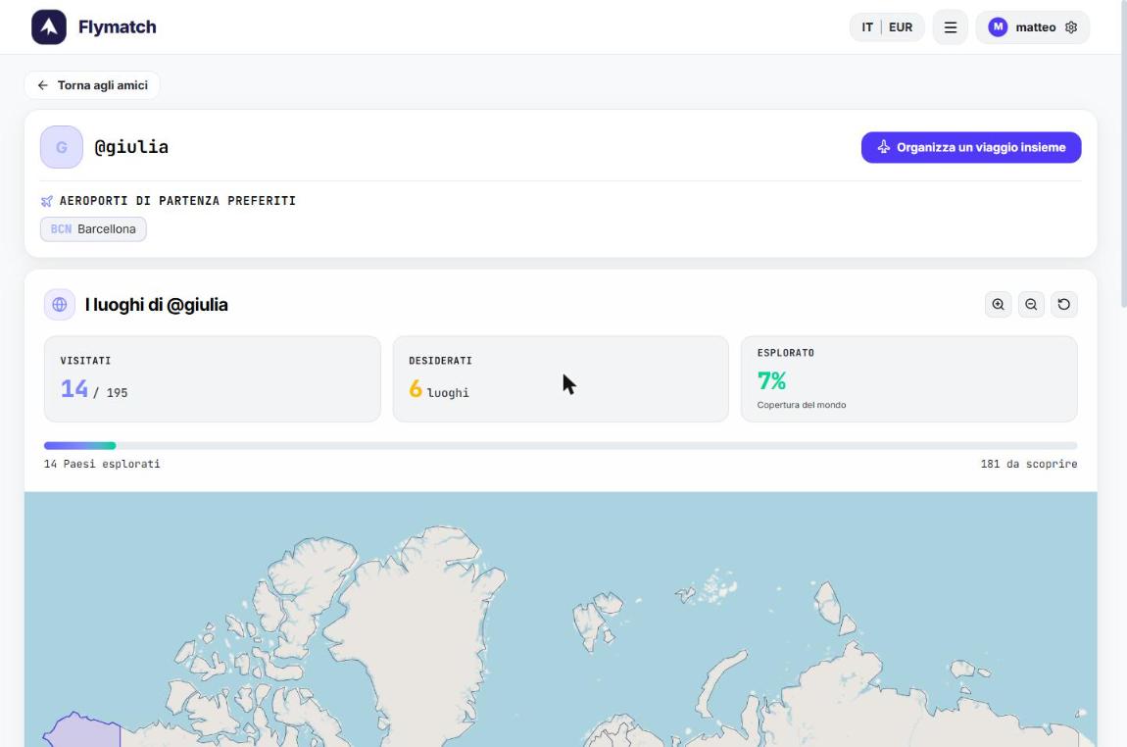
Task: Change currency via the EUR selector
Action: pos(900,27)
